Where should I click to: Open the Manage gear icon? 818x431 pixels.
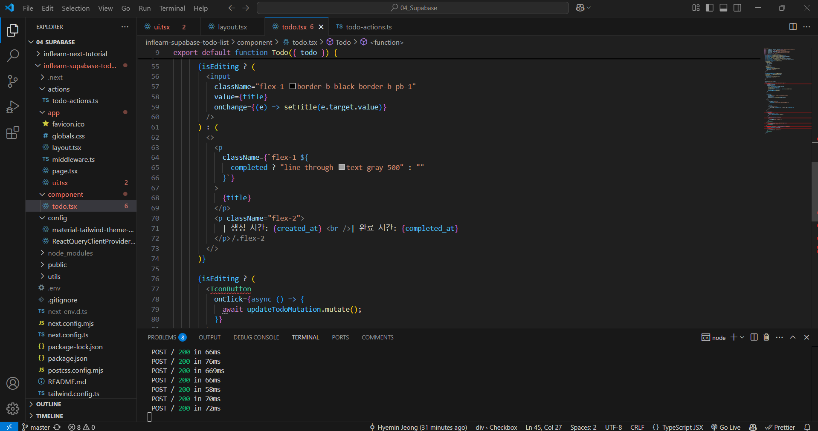click(x=13, y=409)
